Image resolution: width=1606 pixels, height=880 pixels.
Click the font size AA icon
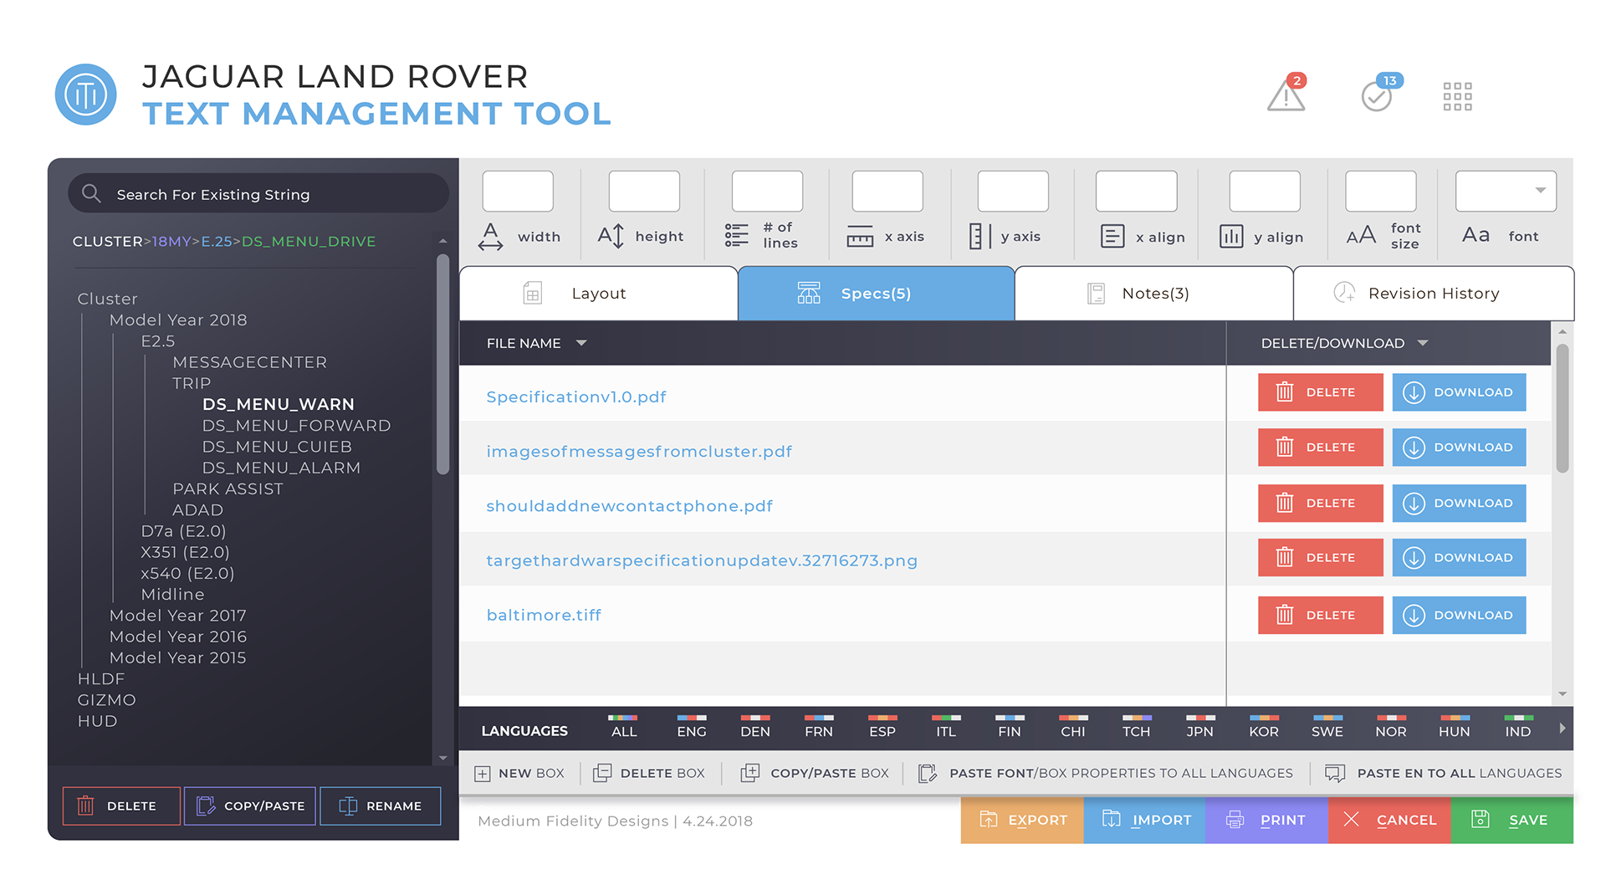(x=1361, y=236)
